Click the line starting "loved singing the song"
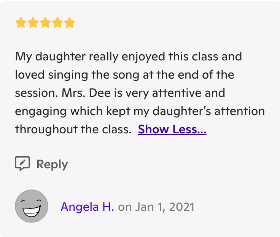Viewport: 280px width, 237px height. [124, 75]
